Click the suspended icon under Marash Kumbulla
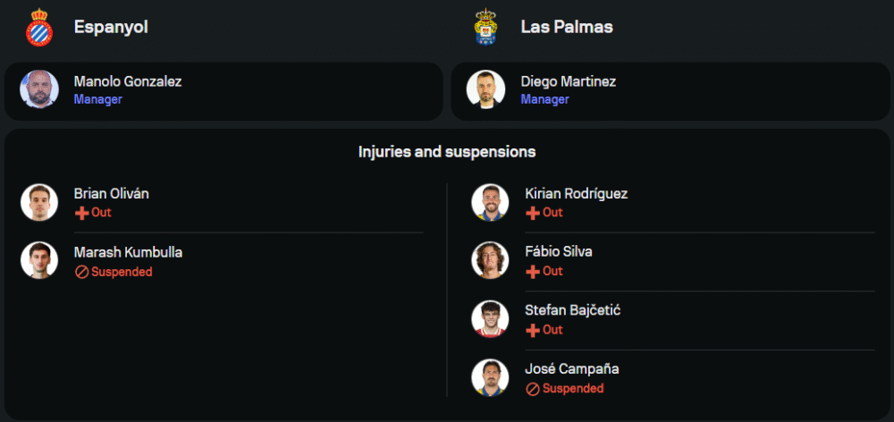The image size is (894, 422). 81,272
